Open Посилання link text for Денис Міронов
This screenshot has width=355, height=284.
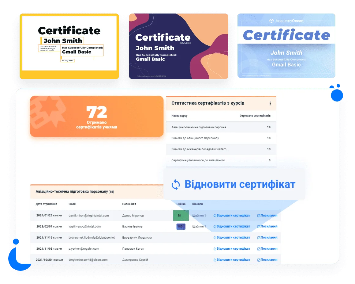point(269,216)
